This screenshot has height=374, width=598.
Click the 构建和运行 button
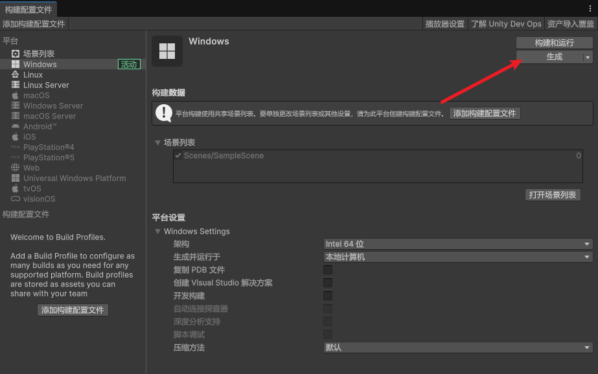[554, 43]
